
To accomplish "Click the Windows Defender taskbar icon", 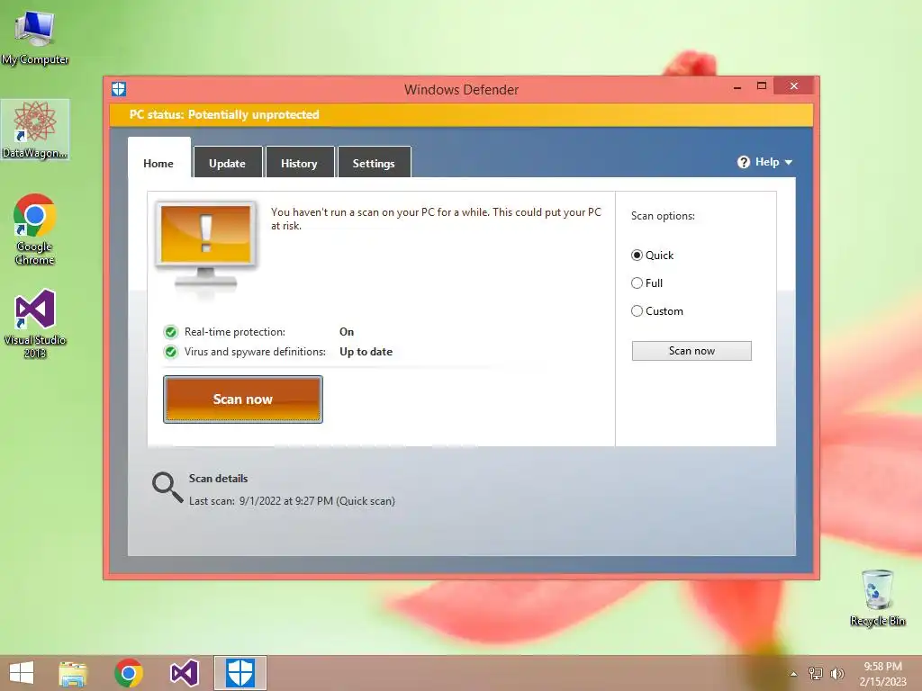I will [x=240, y=673].
